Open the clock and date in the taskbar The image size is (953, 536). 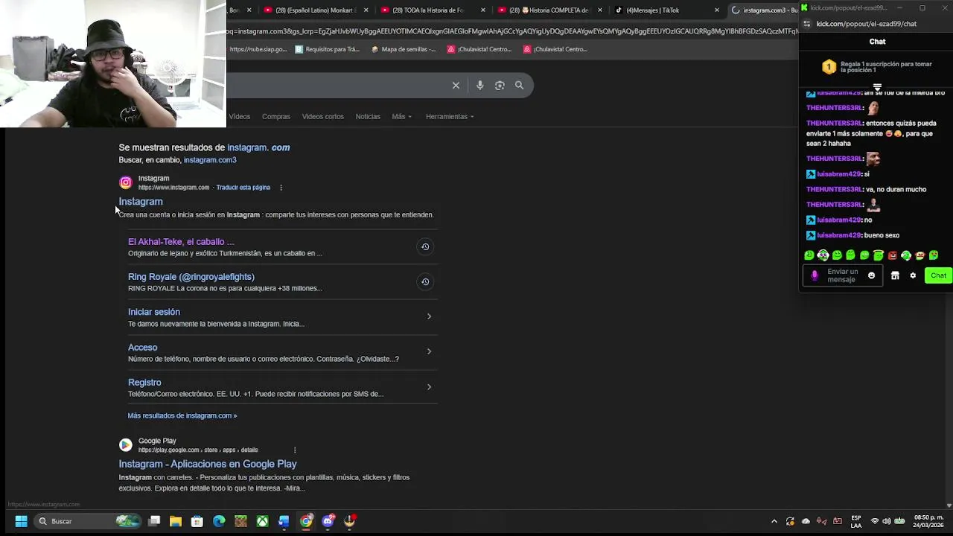coord(928,521)
